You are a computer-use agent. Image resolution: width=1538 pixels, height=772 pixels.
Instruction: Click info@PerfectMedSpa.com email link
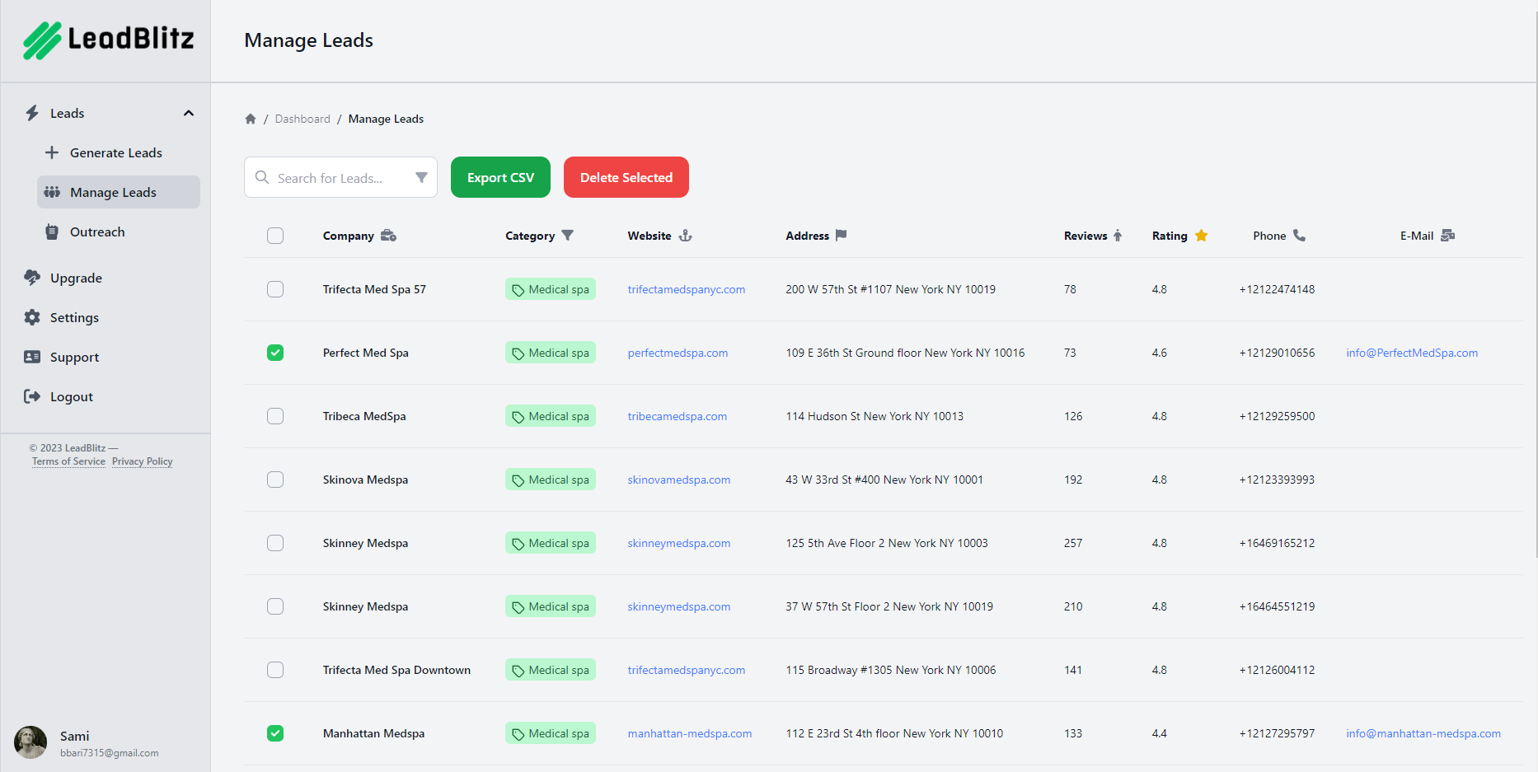(1412, 353)
